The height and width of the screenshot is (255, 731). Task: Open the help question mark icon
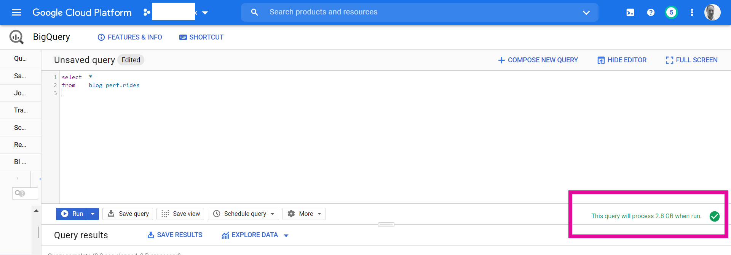pyautogui.click(x=651, y=13)
